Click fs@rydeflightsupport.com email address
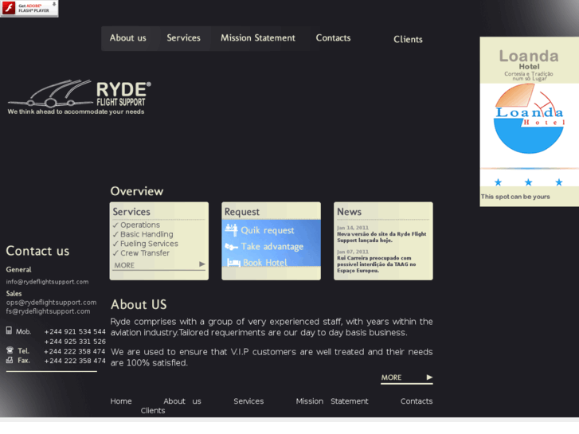This screenshot has height=434, width=579. point(48,311)
